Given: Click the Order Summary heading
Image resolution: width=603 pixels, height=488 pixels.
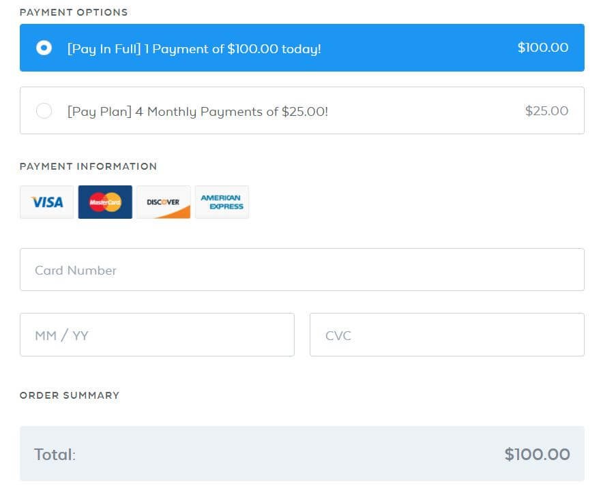Looking at the screenshot, I should click(x=70, y=395).
